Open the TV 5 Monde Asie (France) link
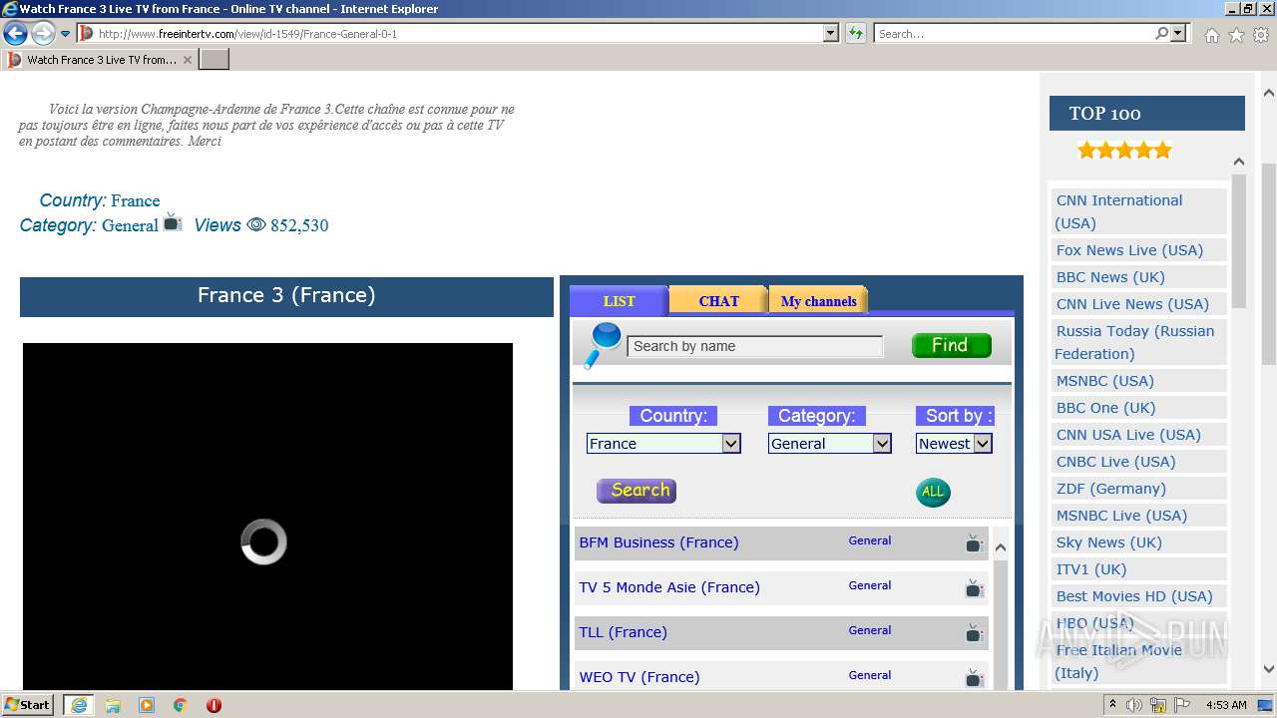Viewport: 1277px width, 718px height. (x=669, y=587)
